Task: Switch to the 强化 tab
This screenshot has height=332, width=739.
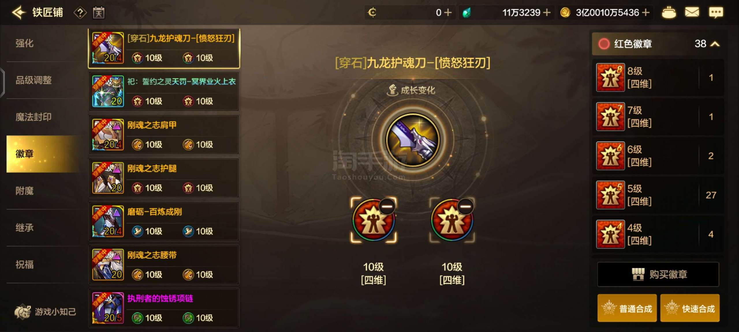Action: pyautogui.click(x=25, y=43)
